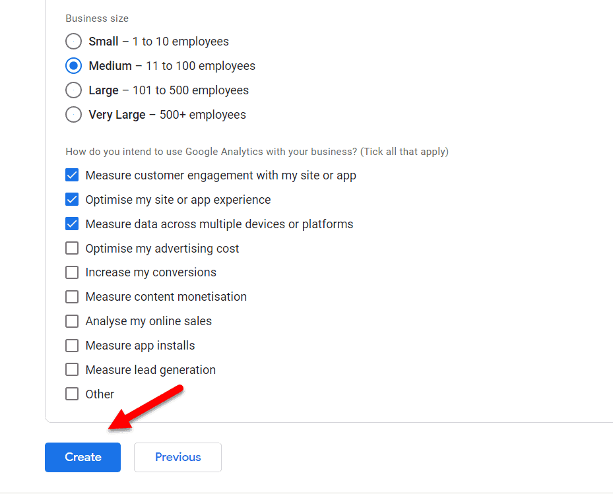This screenshot has height=494, width=613.
Task: Uncheck Measure customer engagement checkbox
Action: [x=72, y=175]
